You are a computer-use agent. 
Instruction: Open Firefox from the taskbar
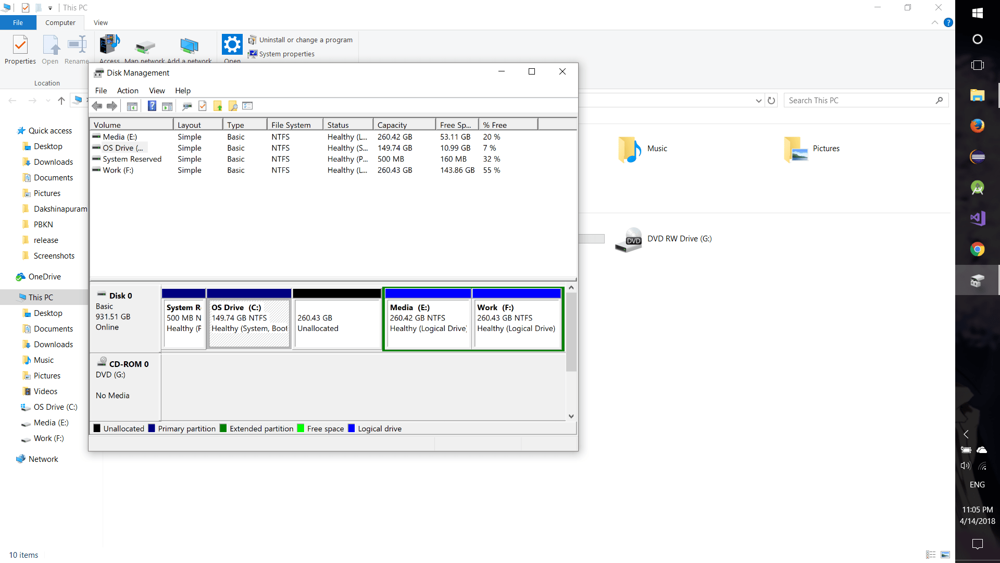point(977,126)
